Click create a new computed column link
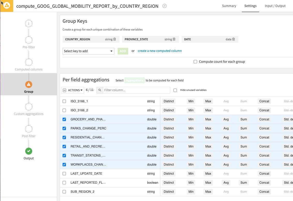The width and height of the screenshot is (293, 201). pyautogui.click(x=160, y=51)
